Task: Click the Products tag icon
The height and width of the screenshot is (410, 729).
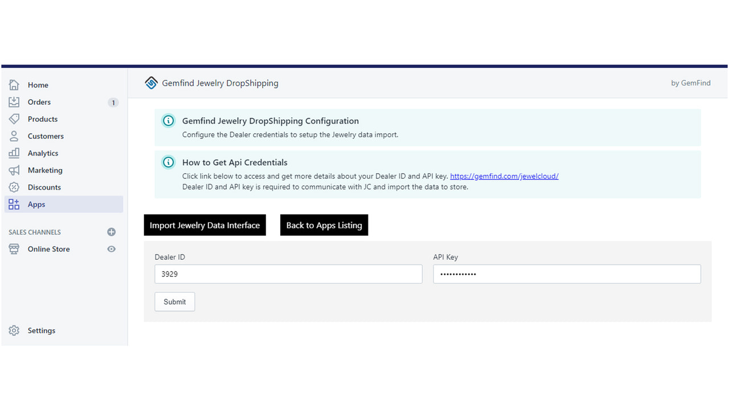Action: tap(14, 119)
